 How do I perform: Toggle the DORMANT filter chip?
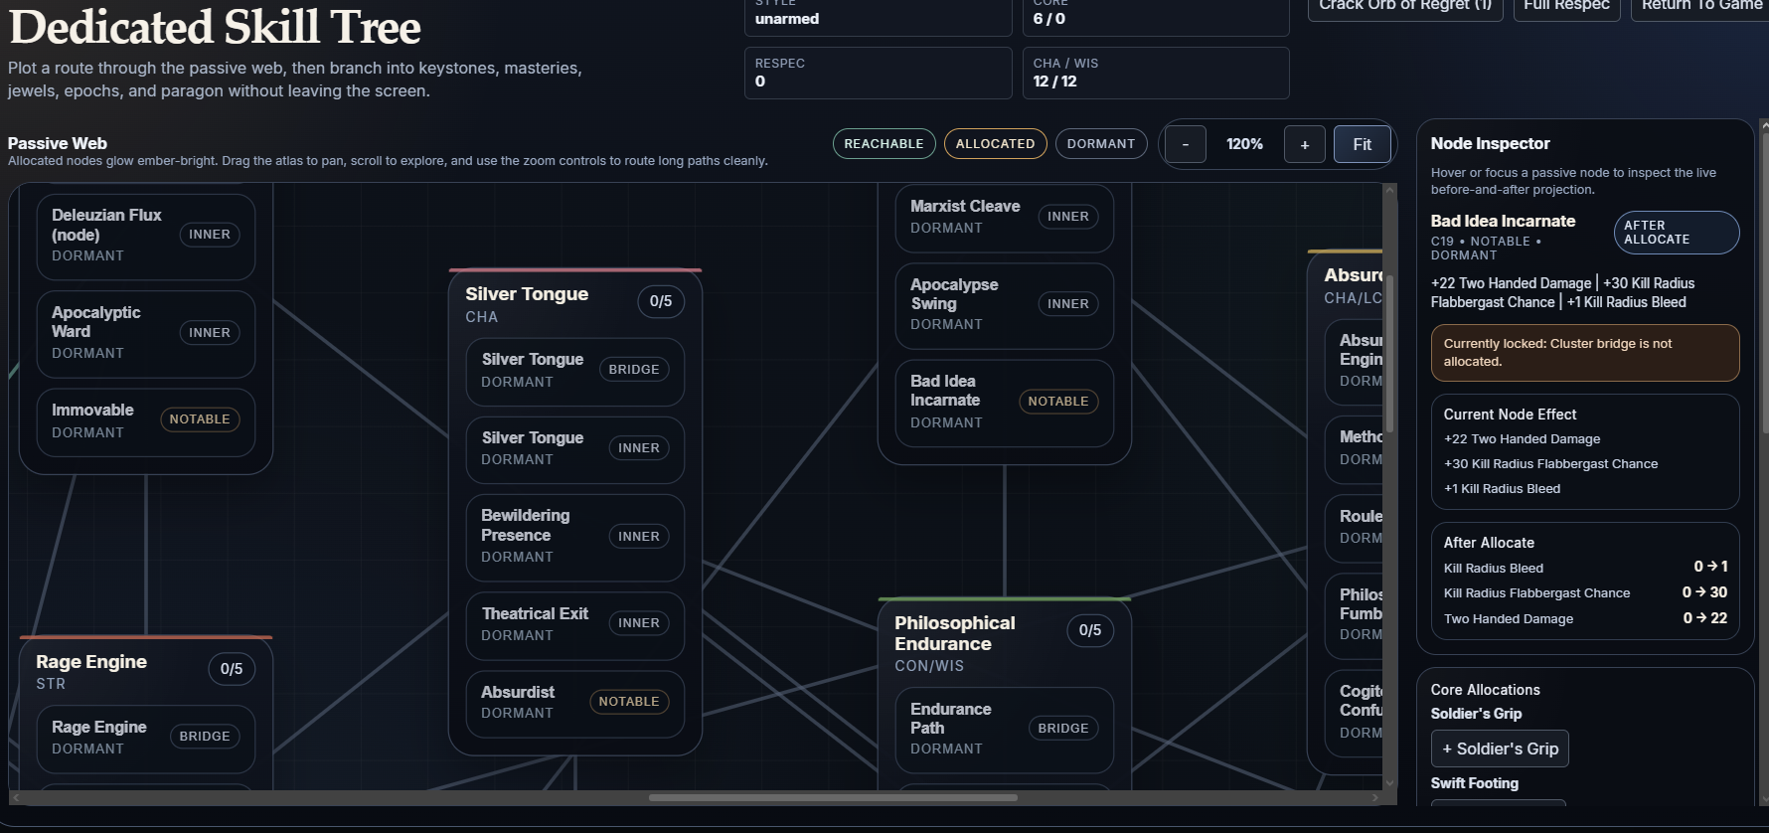pos(1101,144)
